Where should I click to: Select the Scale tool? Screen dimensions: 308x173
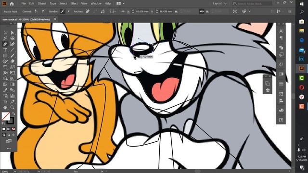tap(13, 67)
